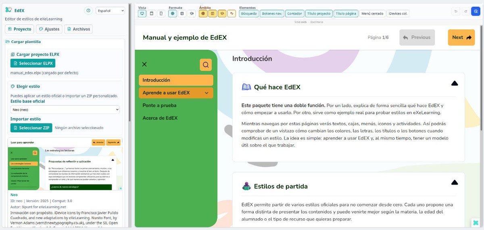Toggle Título proyecto element

[319, 13]
